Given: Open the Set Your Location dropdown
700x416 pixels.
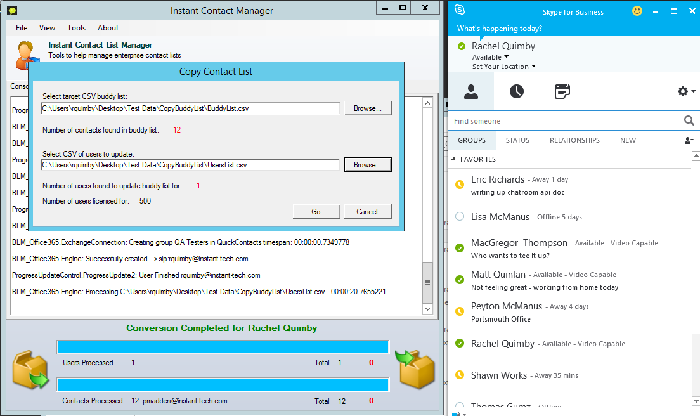Looking at the screenshot, I should [x=504, y=67].
